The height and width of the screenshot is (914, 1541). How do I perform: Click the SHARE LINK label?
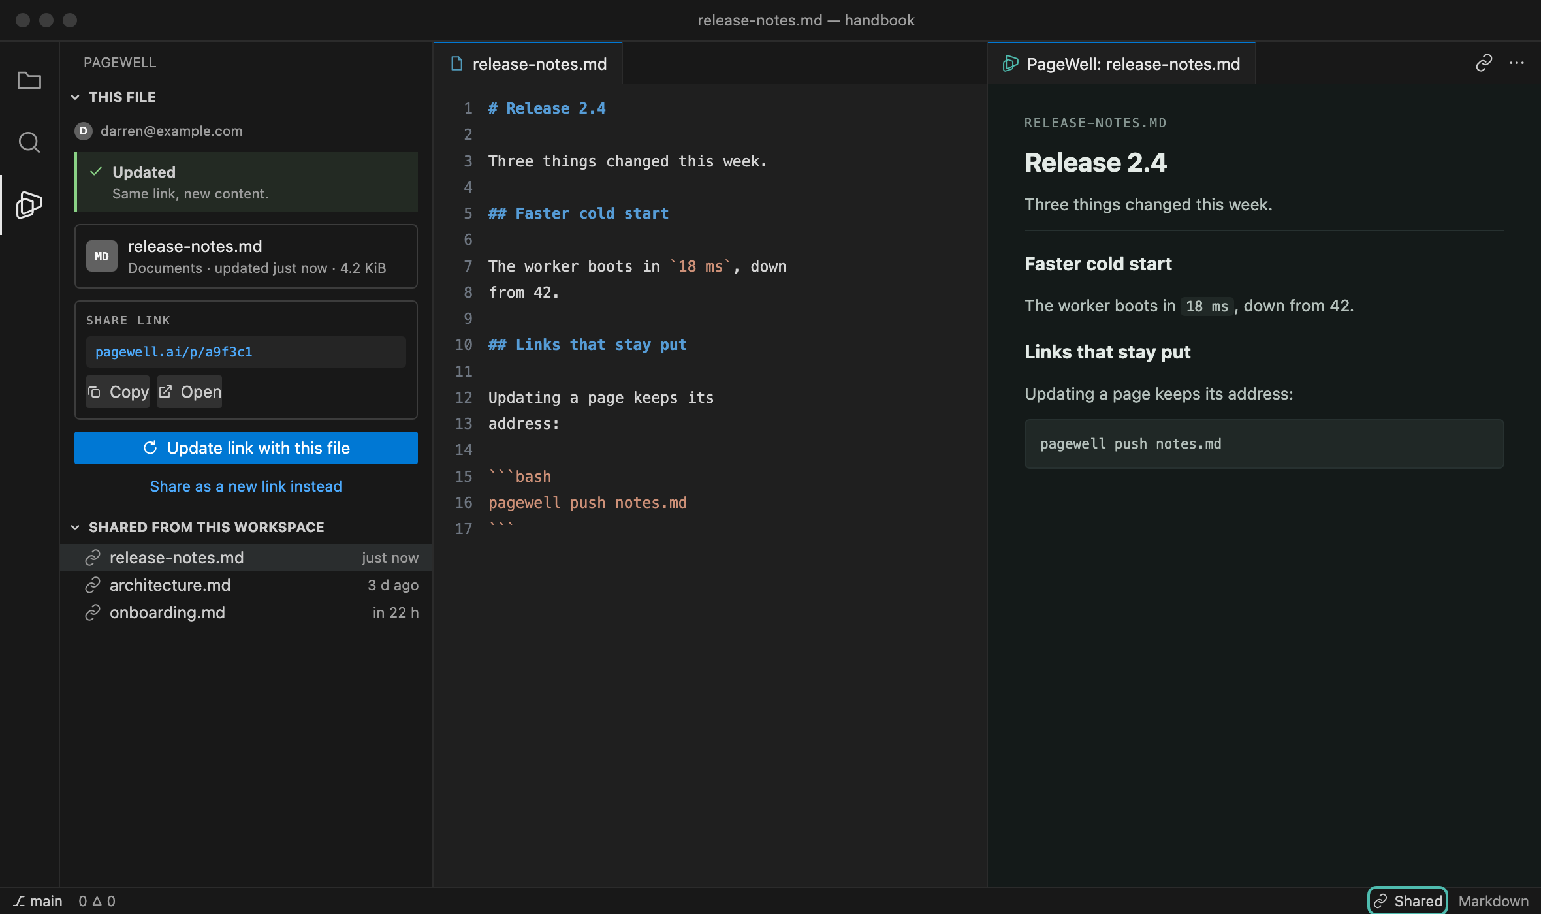coord(128,321)
